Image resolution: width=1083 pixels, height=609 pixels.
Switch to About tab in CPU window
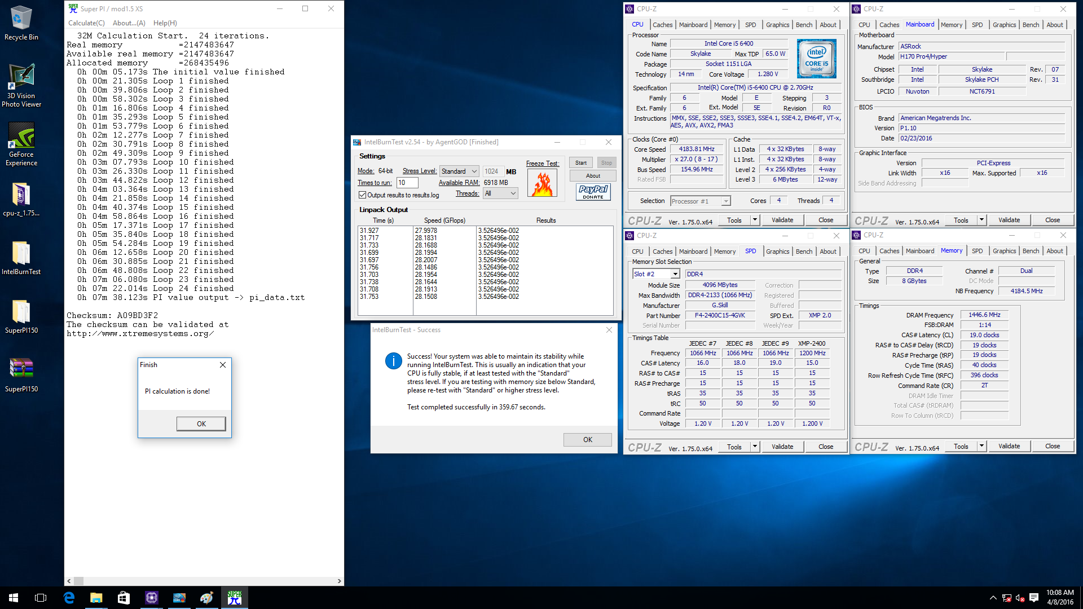[x=827, y=25]
